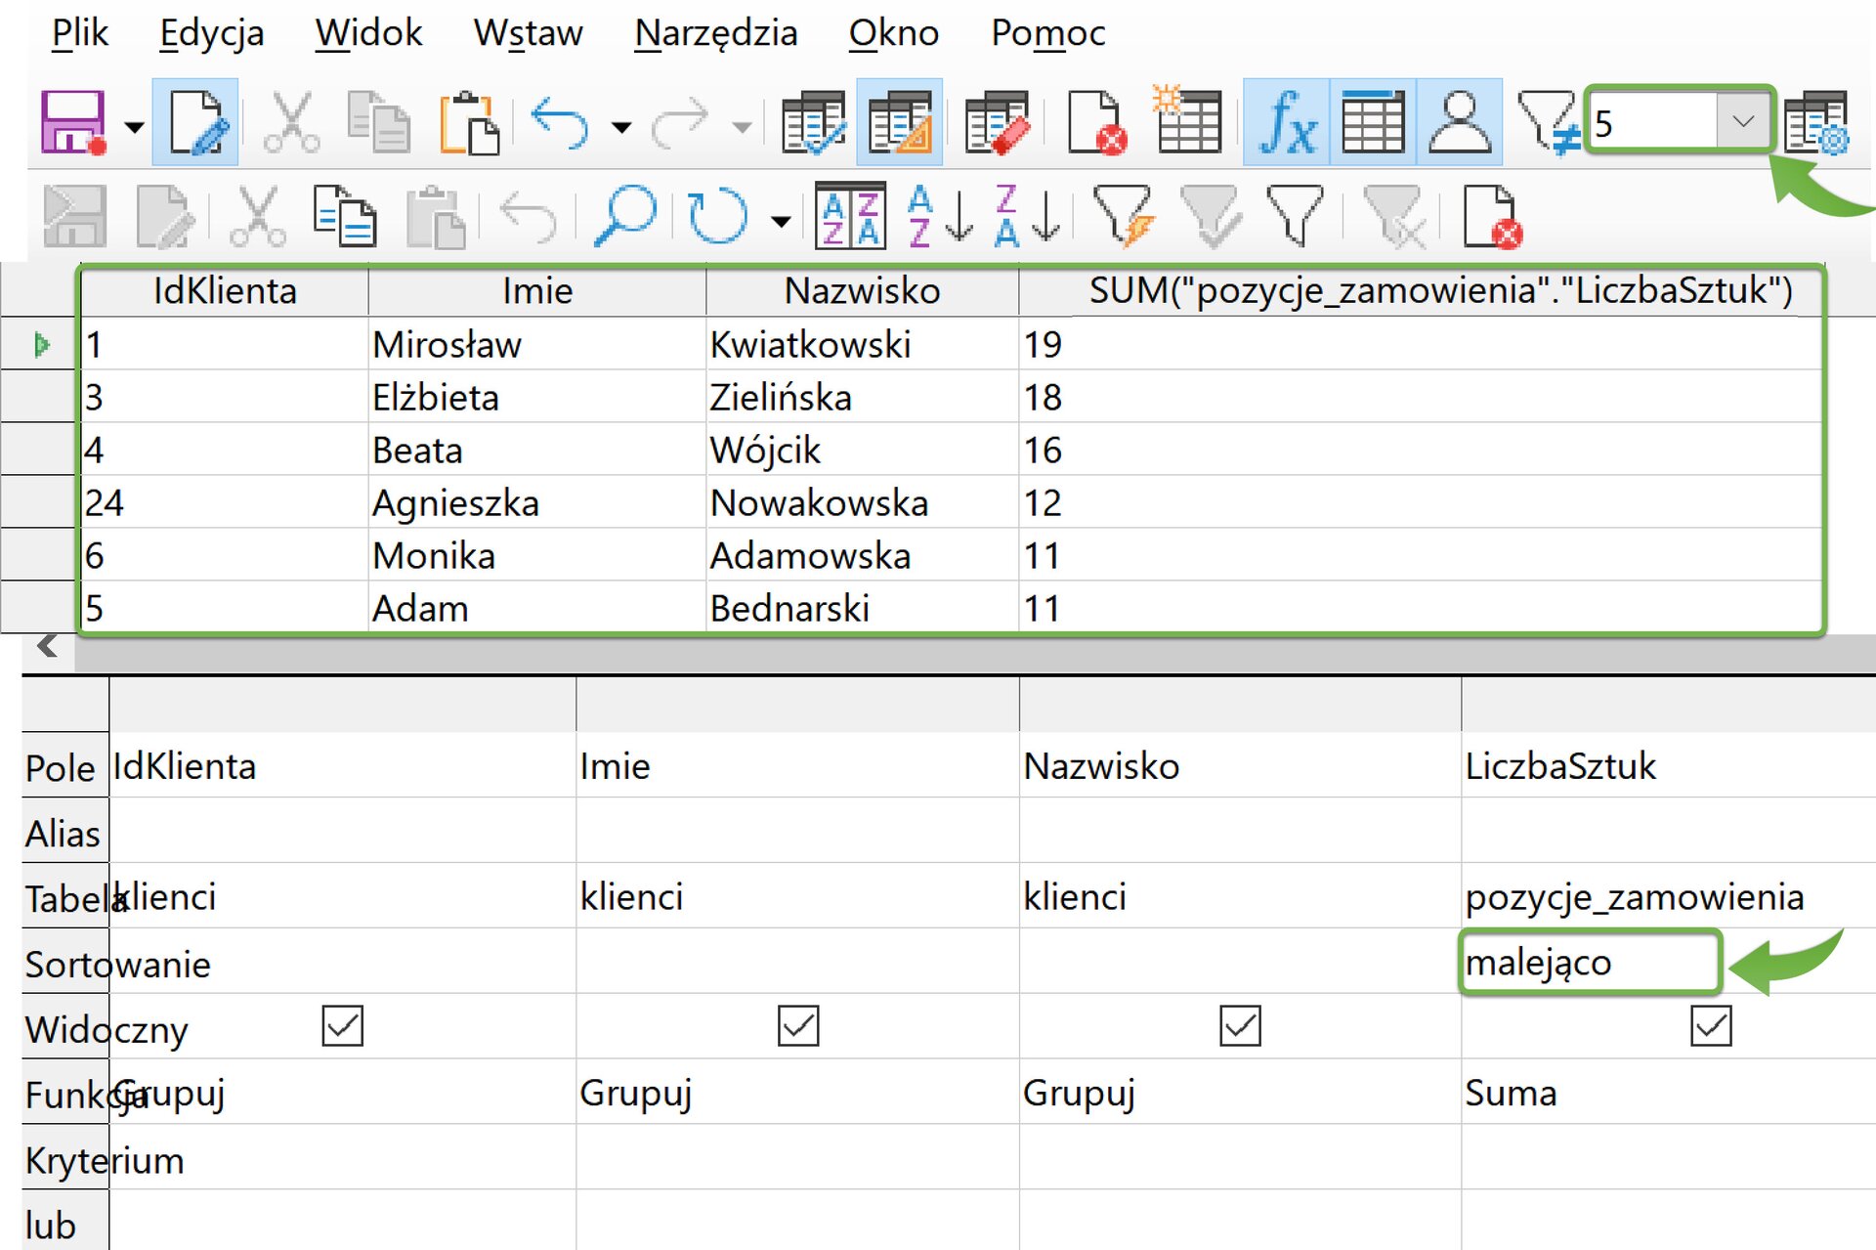
Task: Toggle the Distinct Values filter icon
Action: click(1548, 123)
